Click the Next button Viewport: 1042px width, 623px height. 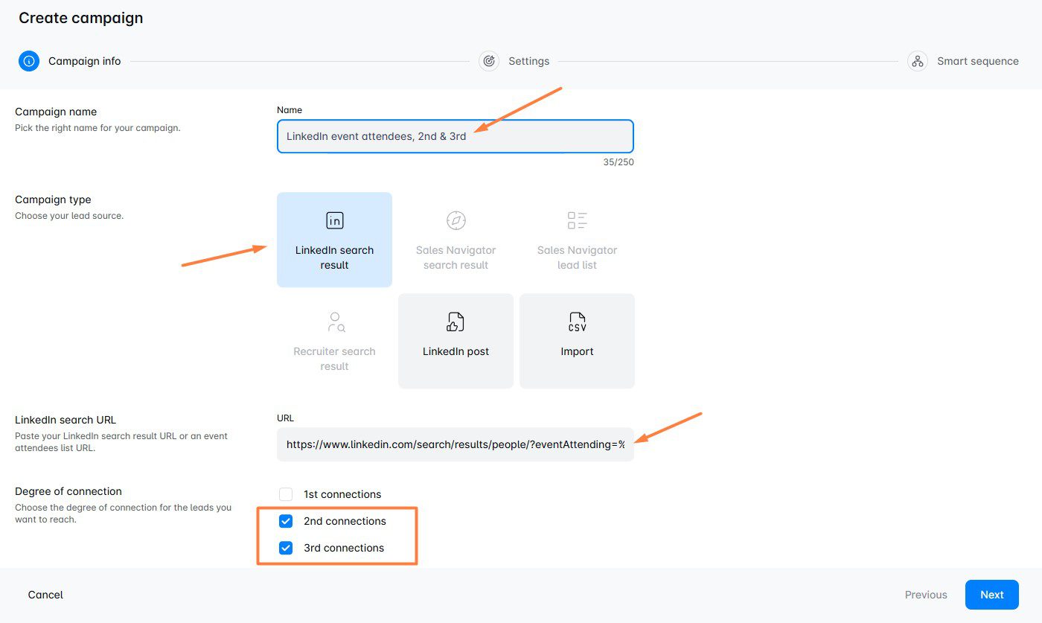point(992,595)
